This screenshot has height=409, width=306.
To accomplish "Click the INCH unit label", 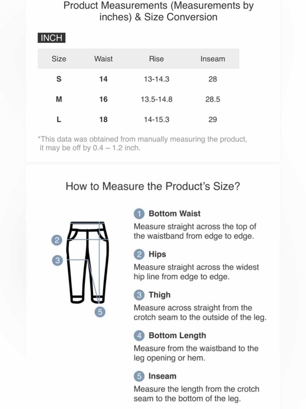I will click(x=51, y=38).
